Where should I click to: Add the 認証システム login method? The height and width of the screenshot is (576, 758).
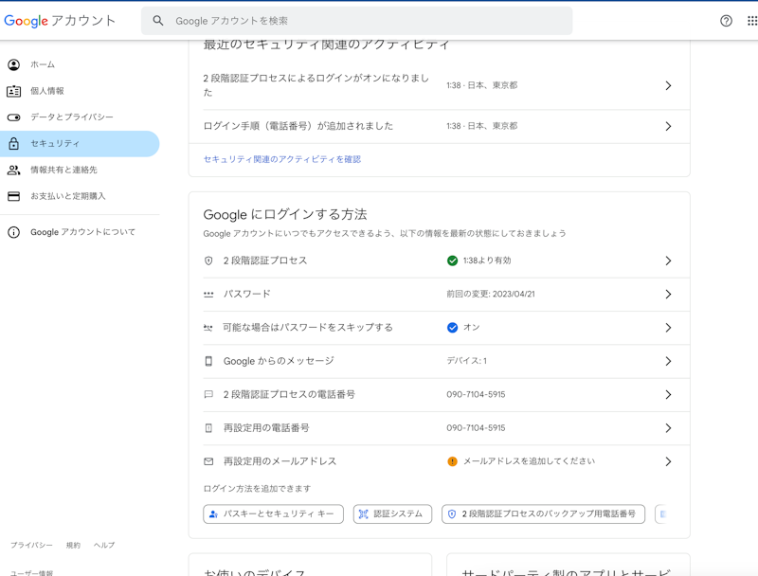pos(392,513)
